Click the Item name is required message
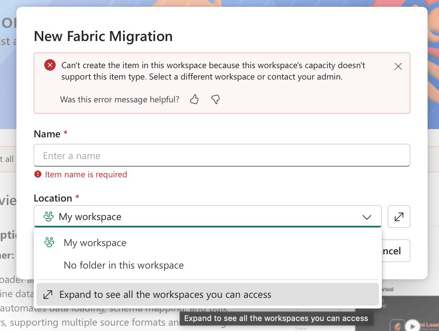Image resolution: width=439 pixels, height=331 pixels. click(x=86, y=174)
